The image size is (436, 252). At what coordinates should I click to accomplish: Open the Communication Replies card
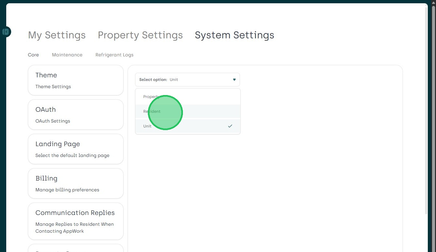tap(76, 221)
